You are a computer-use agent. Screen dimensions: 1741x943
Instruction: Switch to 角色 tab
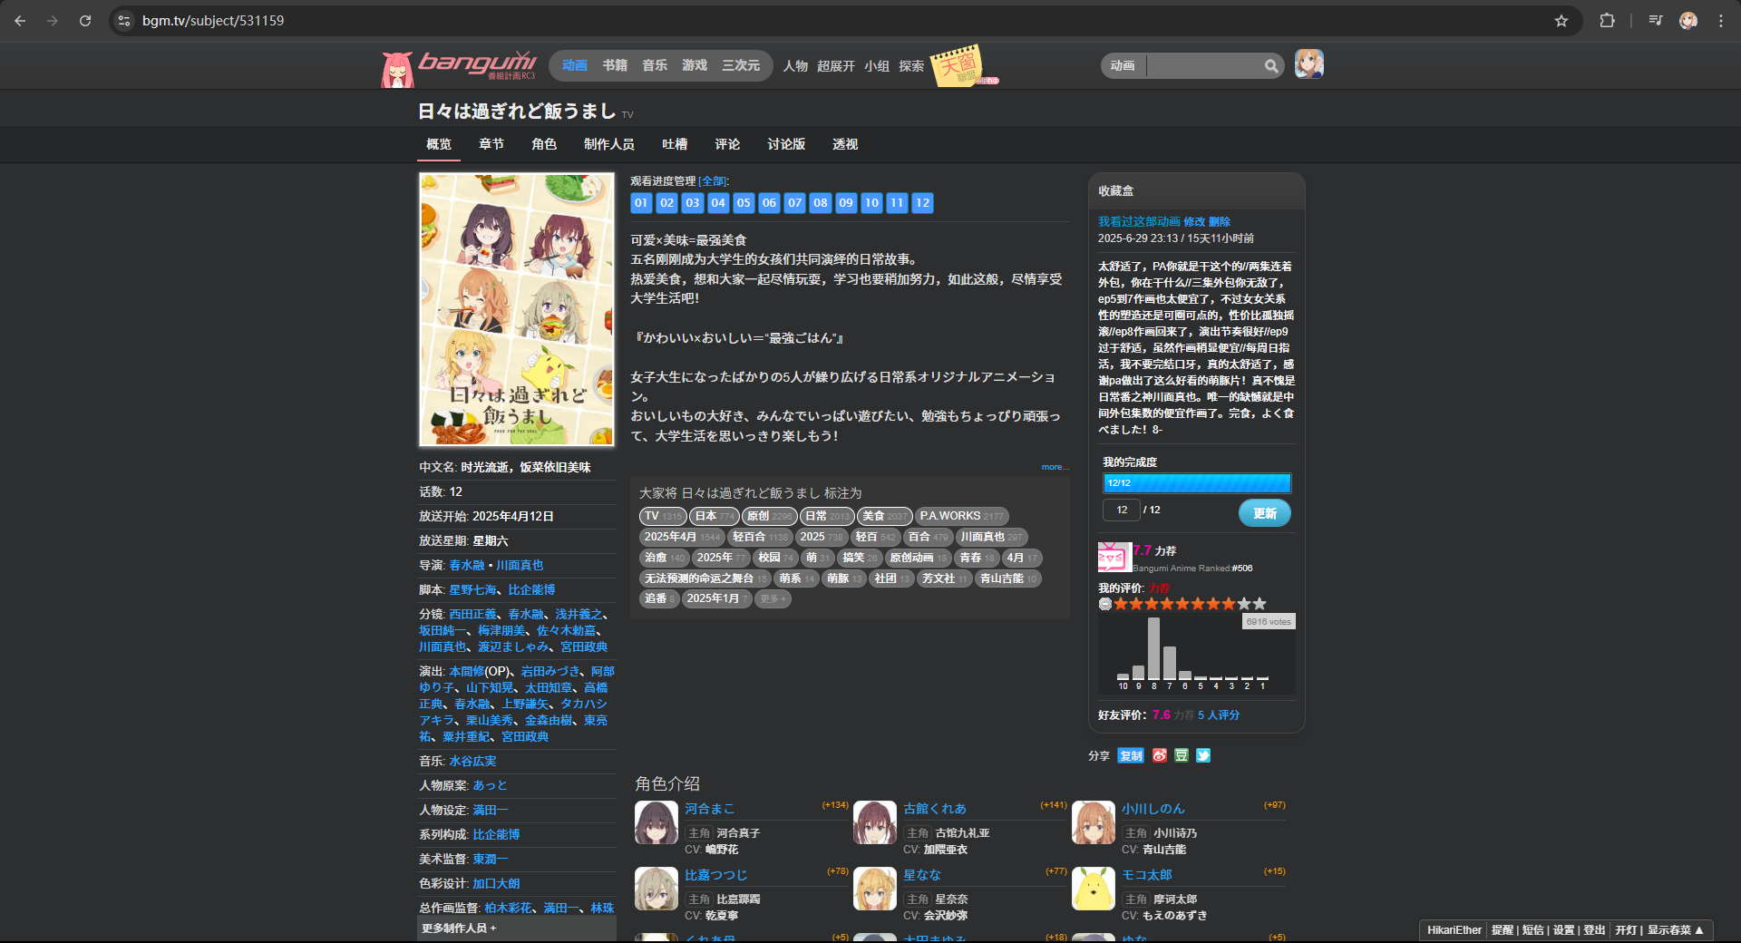[544, 144]
